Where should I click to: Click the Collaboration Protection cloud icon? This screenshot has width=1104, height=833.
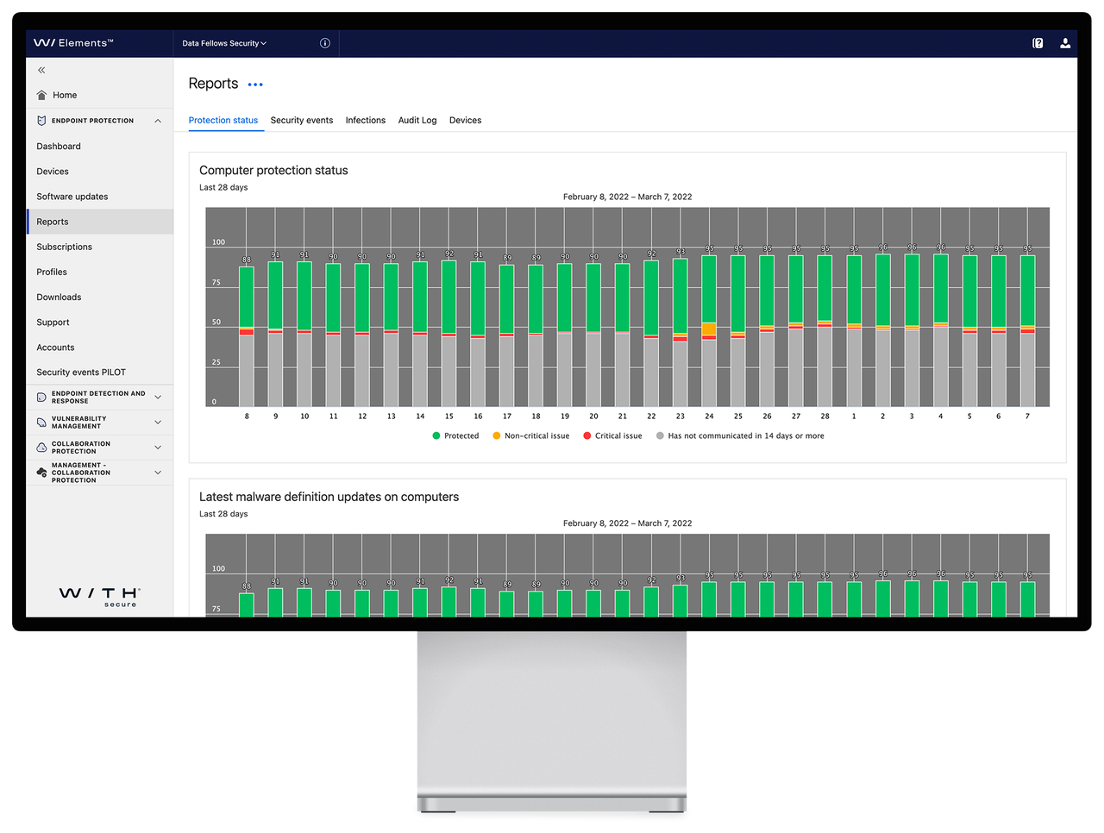(x=41, y=447)
